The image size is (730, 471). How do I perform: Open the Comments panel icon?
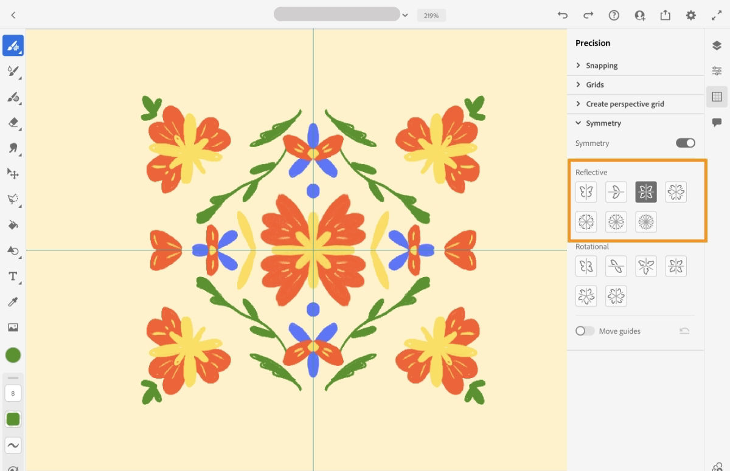(x=717, y=122)
